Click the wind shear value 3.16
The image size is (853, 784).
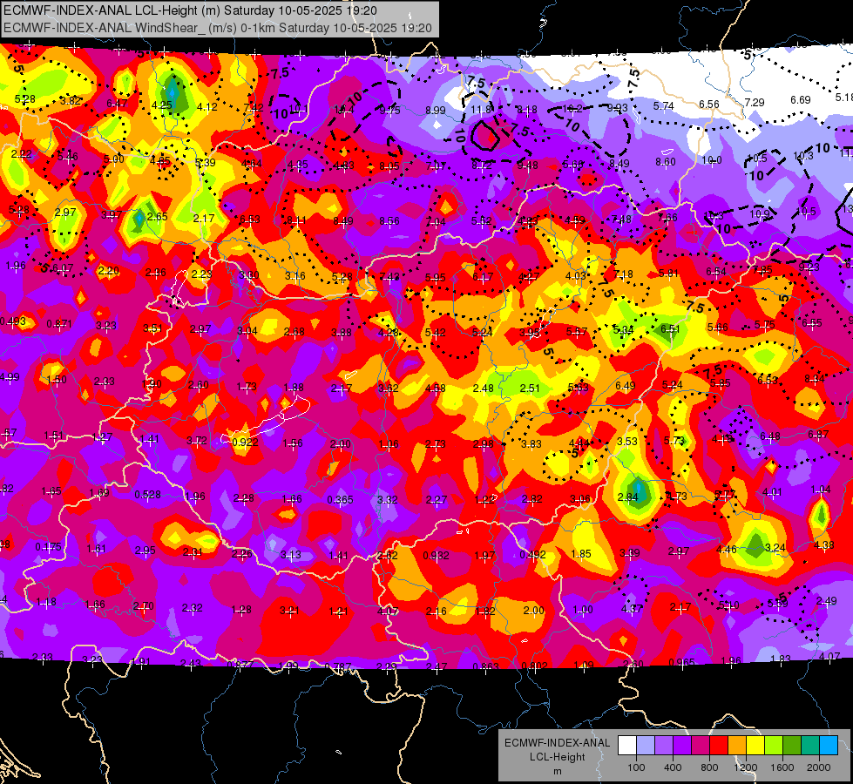point(294,276)
